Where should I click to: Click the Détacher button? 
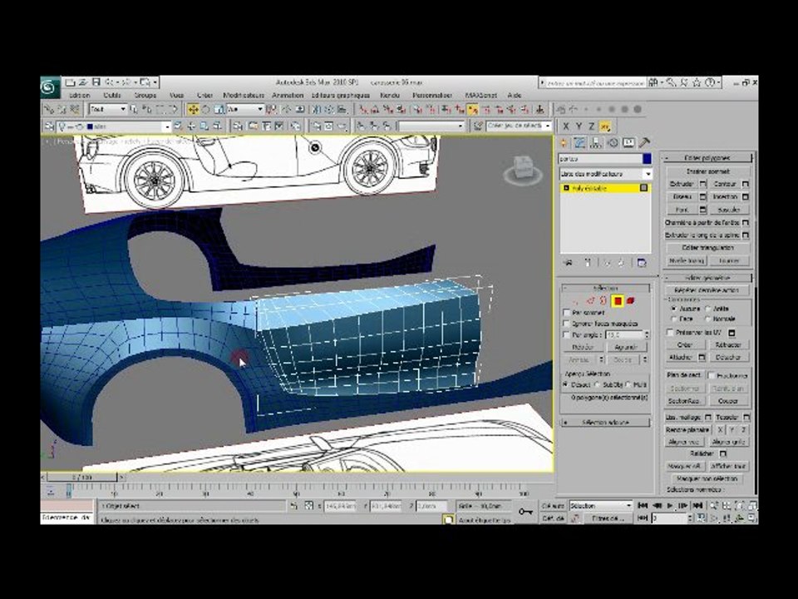pyautogui.click(x=728, y=358)
